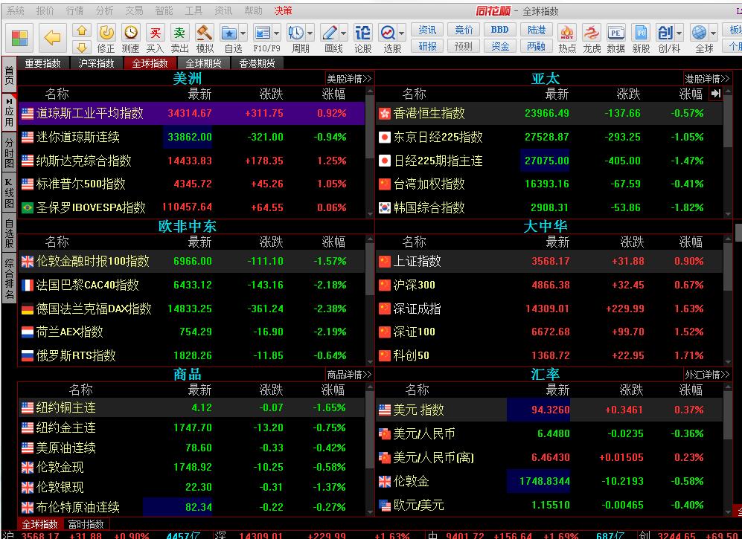The width and height of the screenshot is (742, 539).
Task: Open the 系统 menu
Action: pyautogui.click(x=15, y=10)
